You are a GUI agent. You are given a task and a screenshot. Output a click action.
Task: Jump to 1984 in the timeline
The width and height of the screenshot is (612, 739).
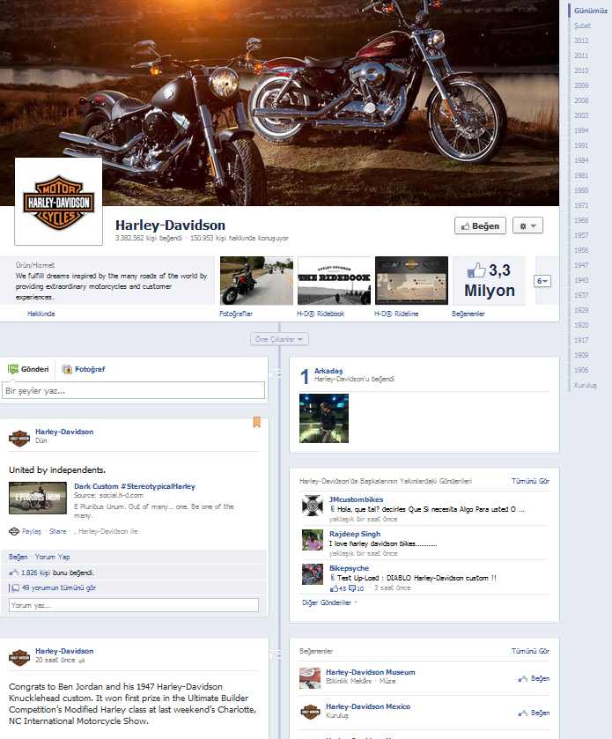tap(581, 160)
